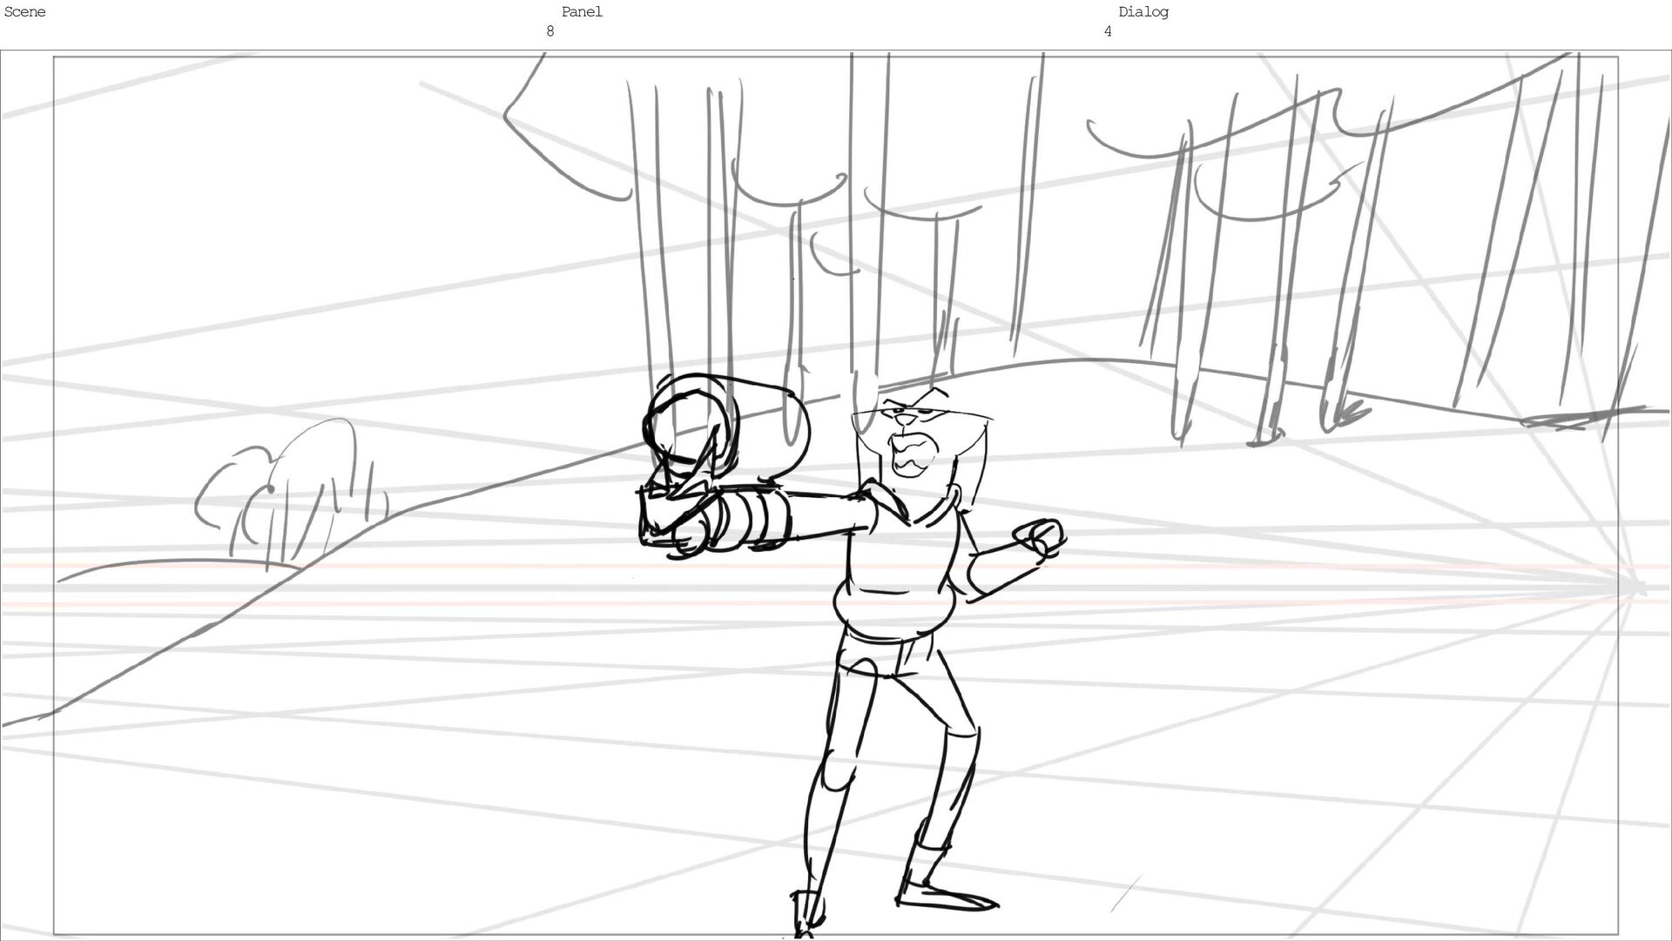Click the short diagonal stroke bottom right
The width and height of the screenshot is (1672, 941).
1125,894
